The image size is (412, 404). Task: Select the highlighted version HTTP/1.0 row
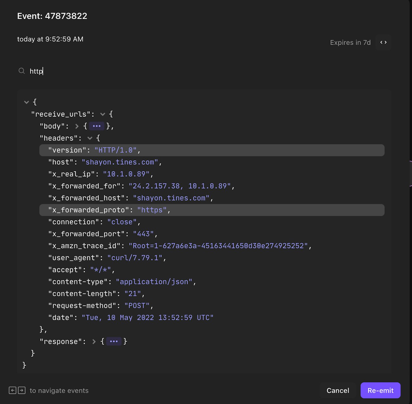coord(212,150)
